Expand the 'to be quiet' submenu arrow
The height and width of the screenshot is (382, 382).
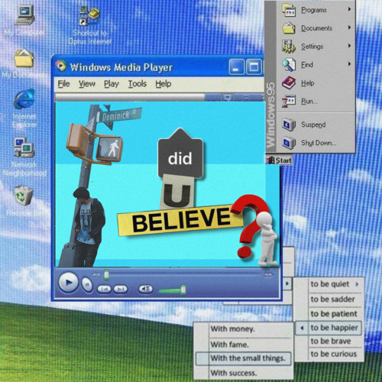click(x=357, y=284)
